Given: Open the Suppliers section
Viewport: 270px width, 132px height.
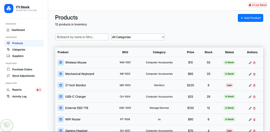Looking at the screenshot, I should 18,56.
